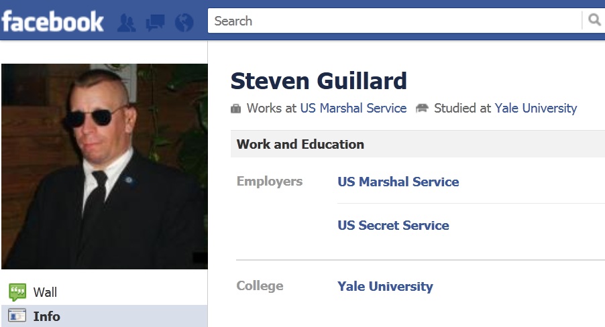Click Yale University in the College row
Image resolution: width=605 pixels, height=327 pixels.
[x=385, y=286]
